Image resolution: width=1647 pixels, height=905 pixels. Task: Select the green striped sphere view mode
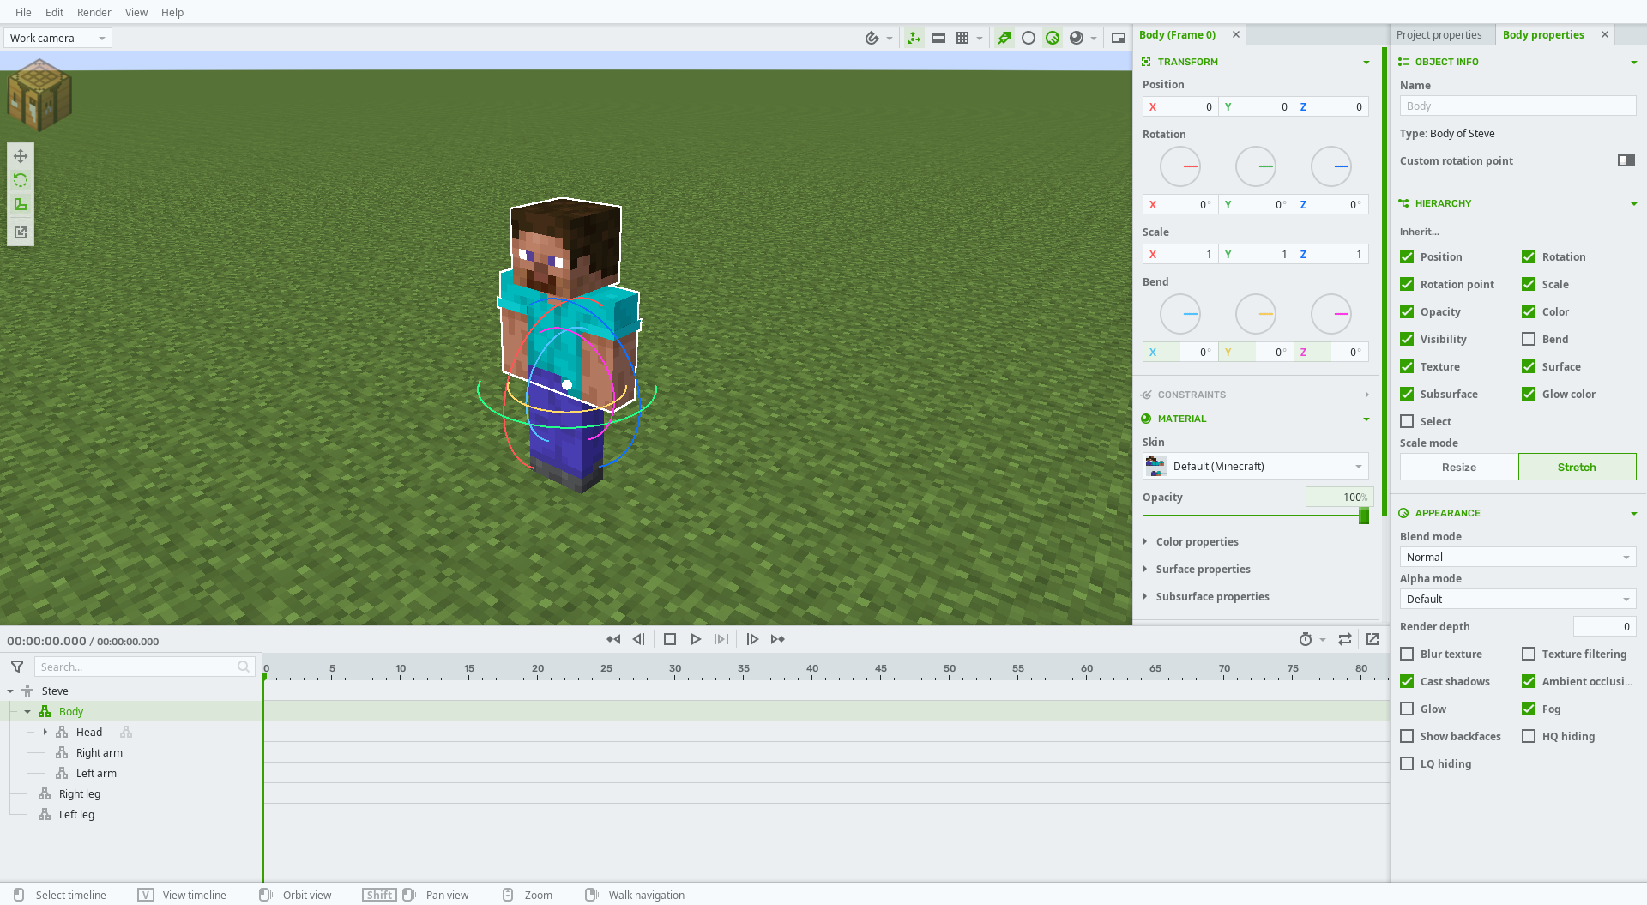(1053, 38)
